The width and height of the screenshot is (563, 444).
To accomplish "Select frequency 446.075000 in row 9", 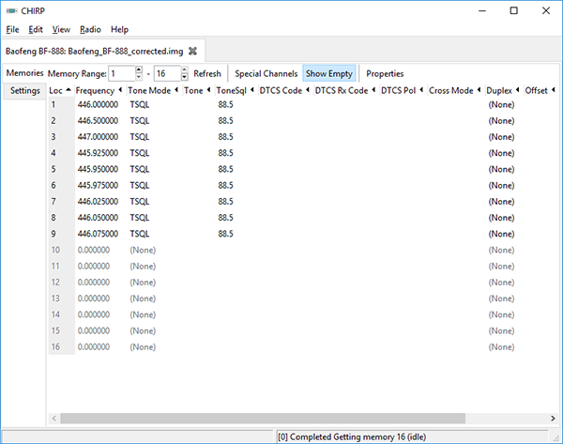I will [98, 234].
